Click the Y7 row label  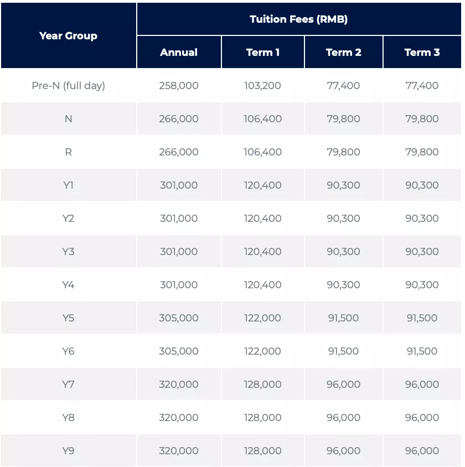point(69,385)
